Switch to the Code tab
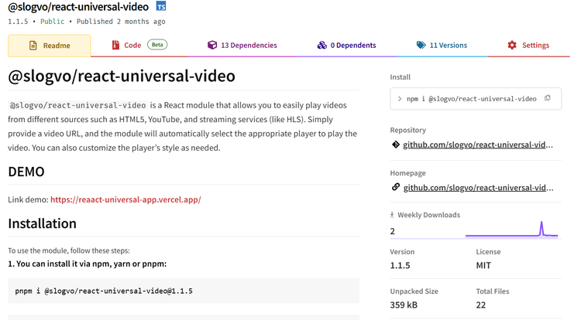Viewport: 581px width, 320px height. (139, 45)
